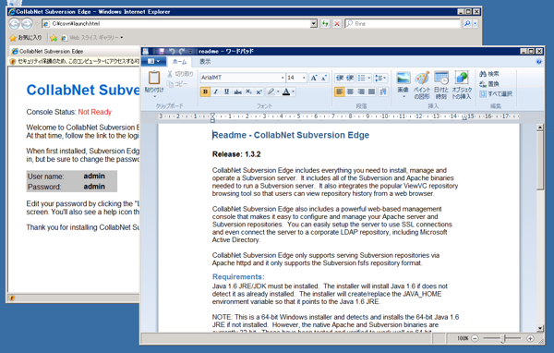Open the Web スライス ギャラリー link
The height and width of the screenshot is (353, 554).
(91, 38)
